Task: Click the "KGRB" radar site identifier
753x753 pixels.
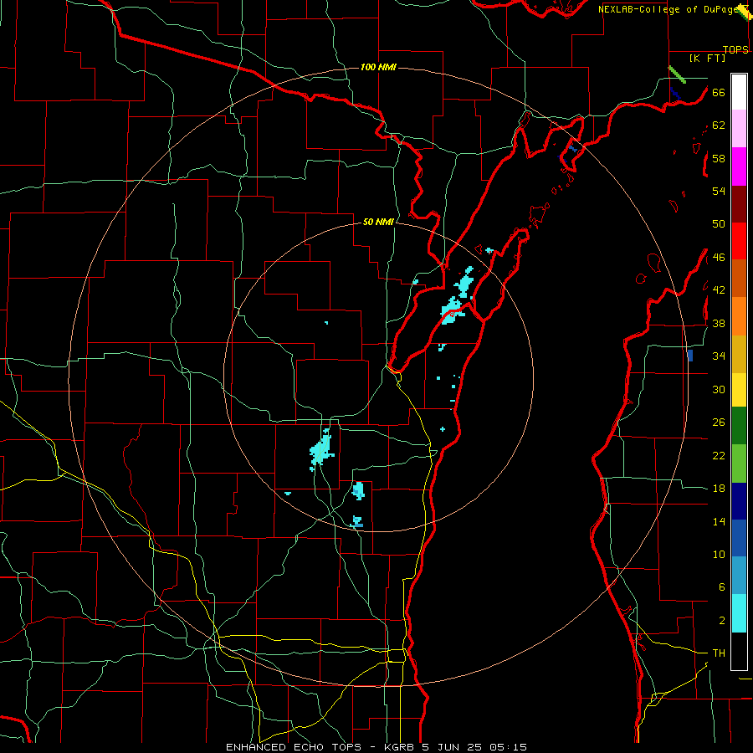Action: [401, 747]
